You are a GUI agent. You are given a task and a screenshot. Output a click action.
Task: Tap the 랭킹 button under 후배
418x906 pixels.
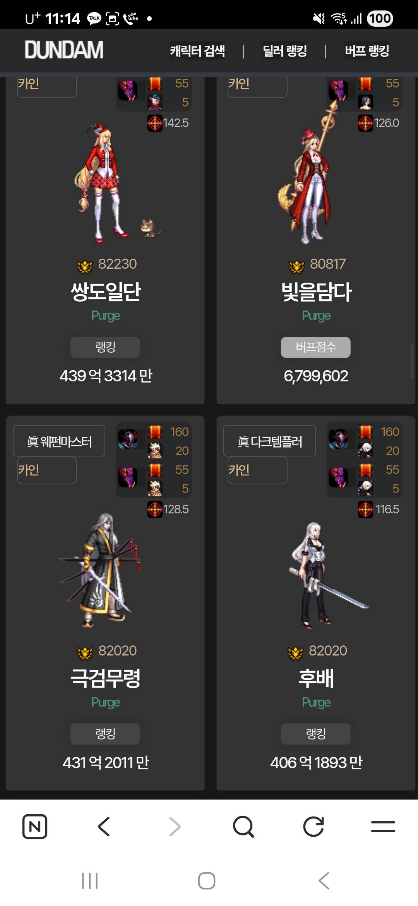[x=316, y=734]
